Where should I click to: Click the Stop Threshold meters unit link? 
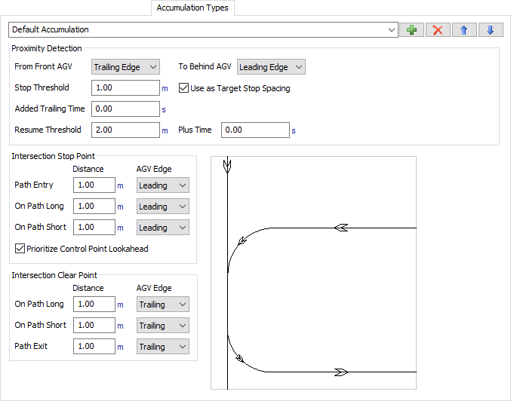pyautogui.click(x=165, y=88)
